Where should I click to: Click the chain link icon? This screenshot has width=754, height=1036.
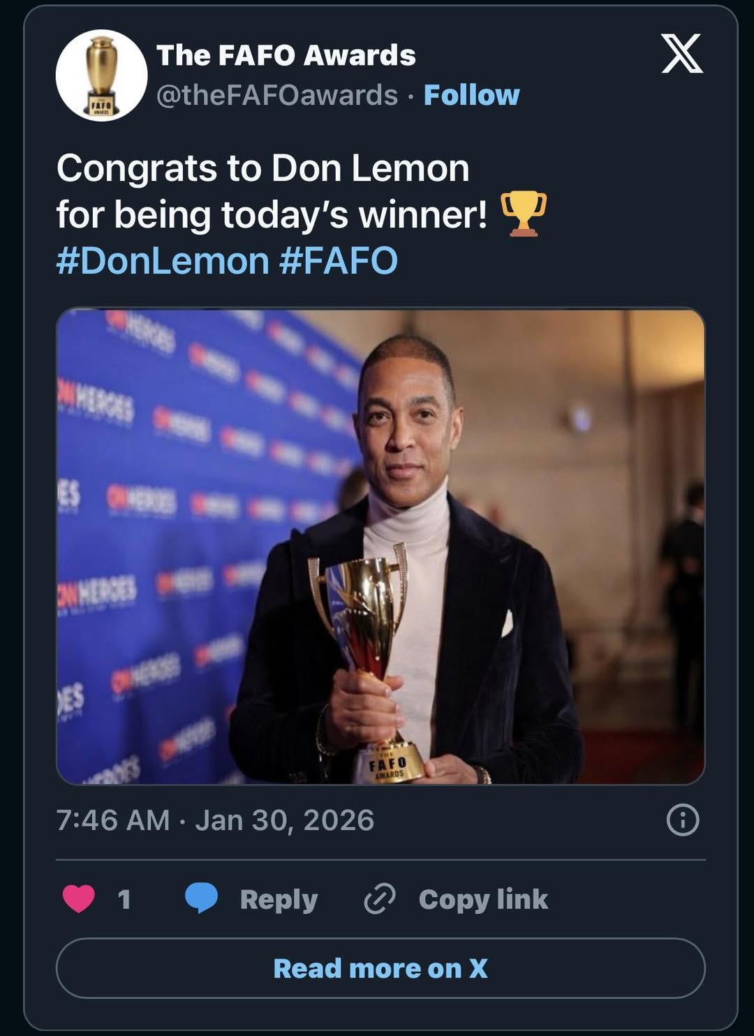pos(380,898)
